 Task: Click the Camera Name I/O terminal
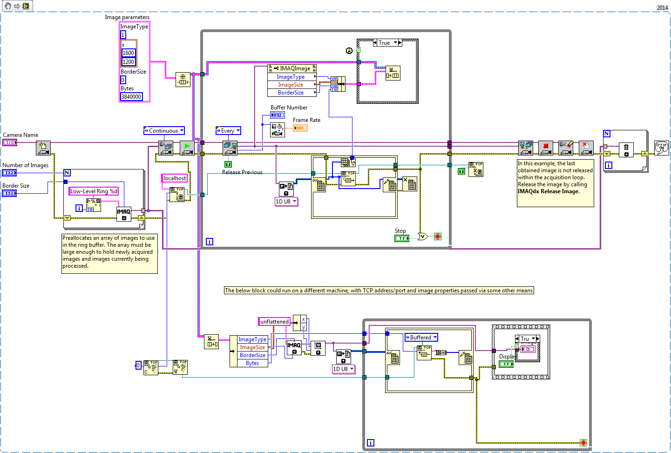coord(10,142)
